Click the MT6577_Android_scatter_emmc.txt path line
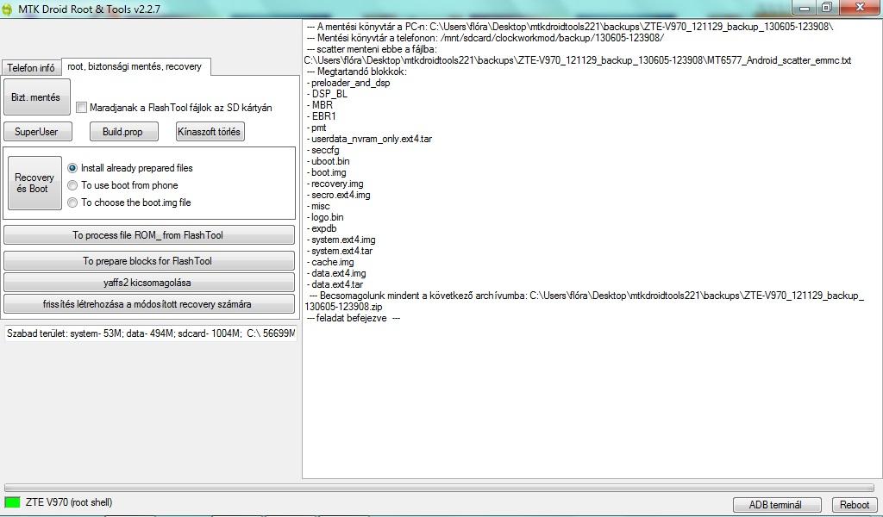 click(578, 60)
